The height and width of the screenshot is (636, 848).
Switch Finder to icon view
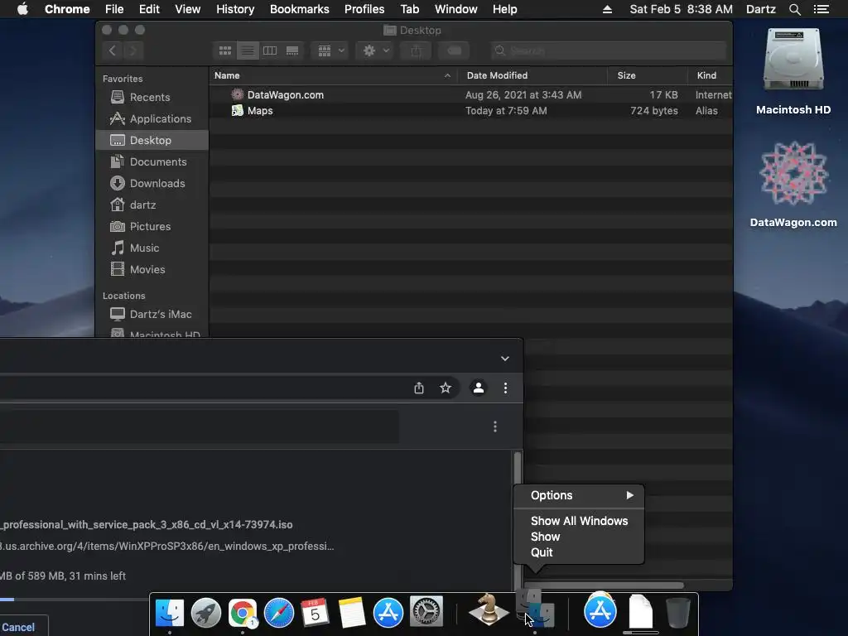pyautogui.click(x=225, y=51)
